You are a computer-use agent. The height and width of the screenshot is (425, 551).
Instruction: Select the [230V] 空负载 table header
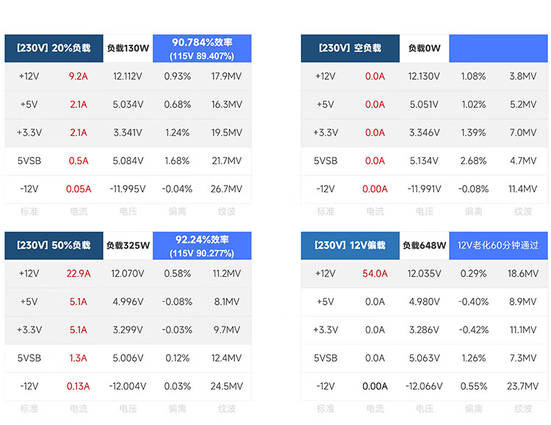[x=350, y=48]
